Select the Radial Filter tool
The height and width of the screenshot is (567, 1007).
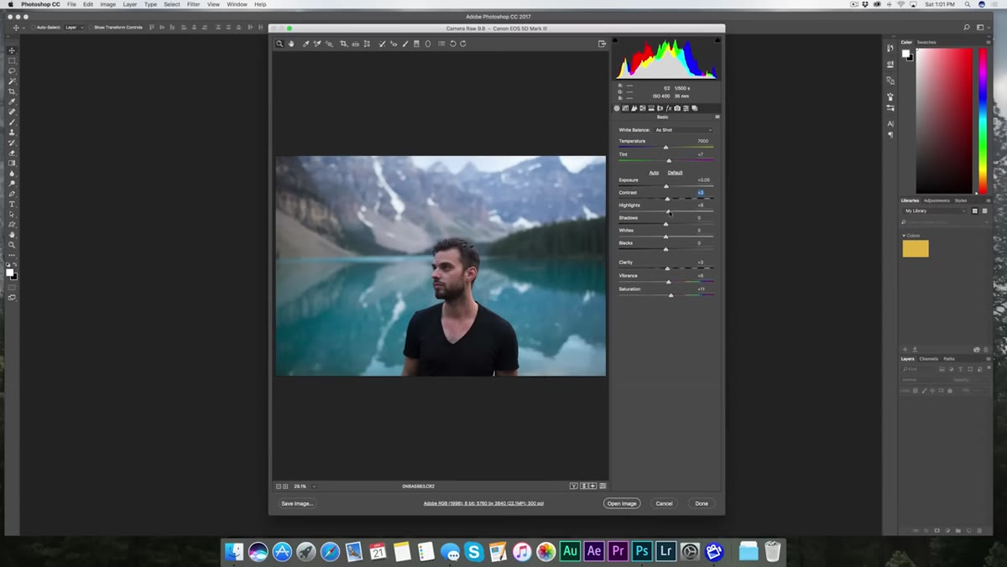[428, 44]
